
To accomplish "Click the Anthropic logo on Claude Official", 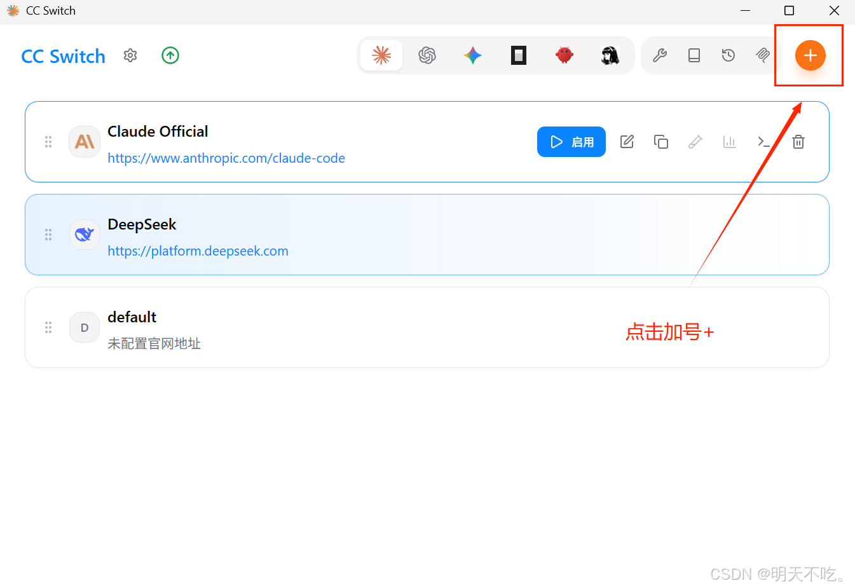I will click(x=85, y=142).
